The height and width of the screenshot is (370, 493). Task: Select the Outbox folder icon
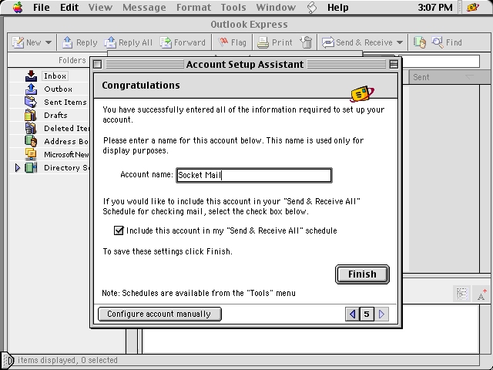click(31, 89)
